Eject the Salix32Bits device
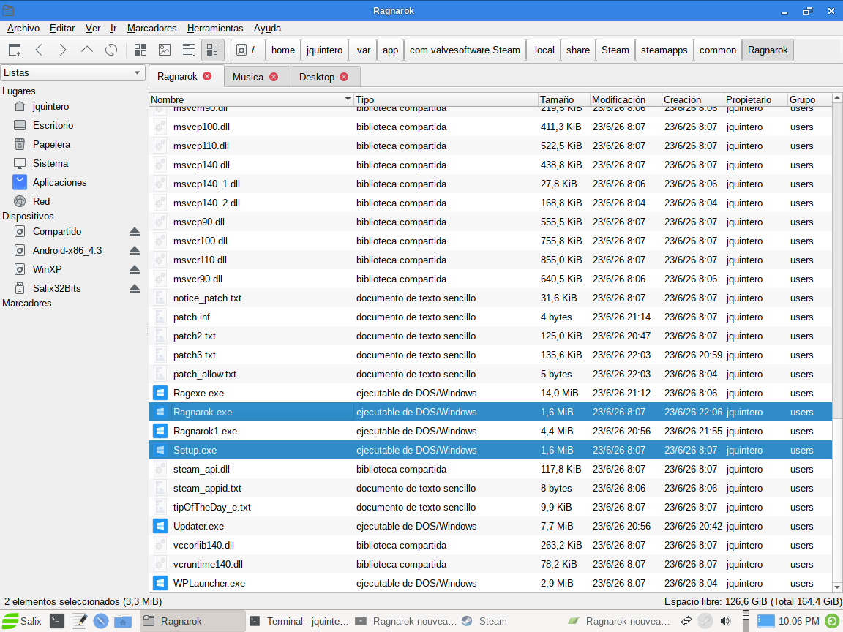843x632 pixels. pyautogui.click(x=135, y=289)
